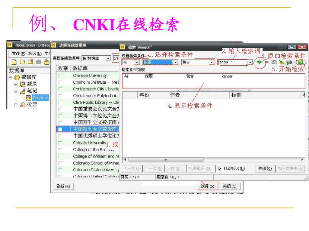This screenshot has width=309, height=231.
Task: Open the 文件(F) menu
Action: coord(18,54)
